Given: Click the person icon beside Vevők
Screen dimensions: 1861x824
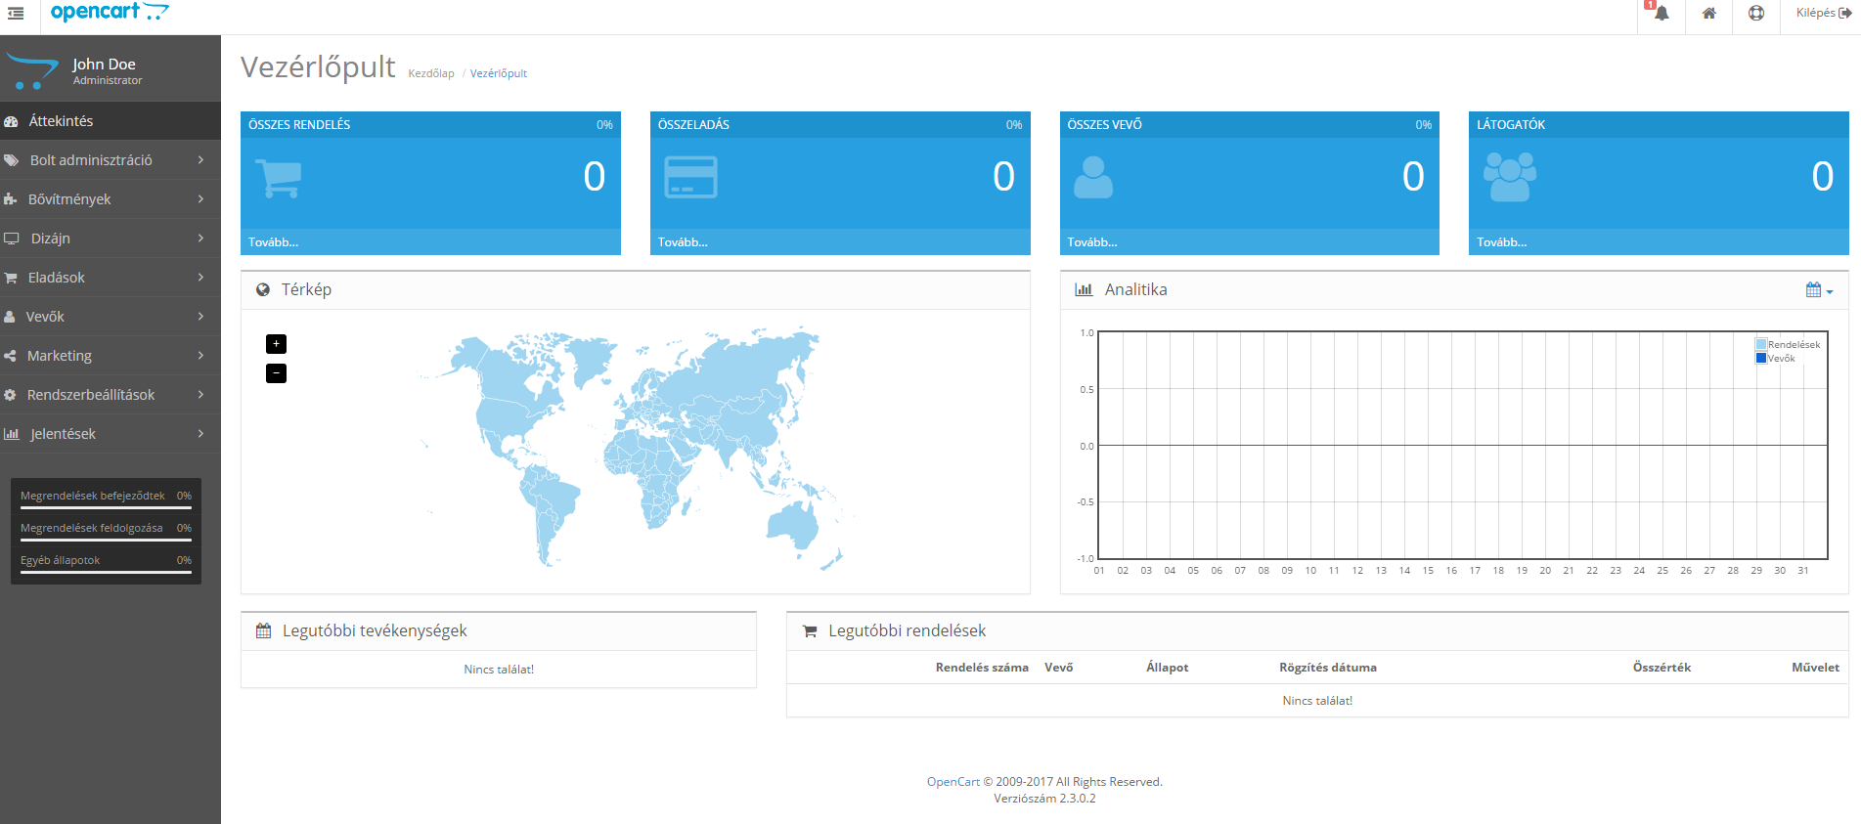Looking at the screenshot, I should 9,317.
